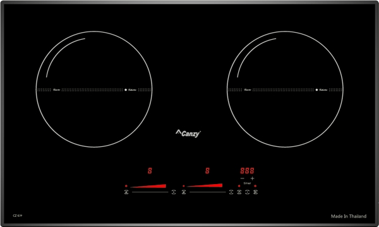379x227 pixels.
Task: Click the Canzy brand logo
Action: [x=188, y=134]
